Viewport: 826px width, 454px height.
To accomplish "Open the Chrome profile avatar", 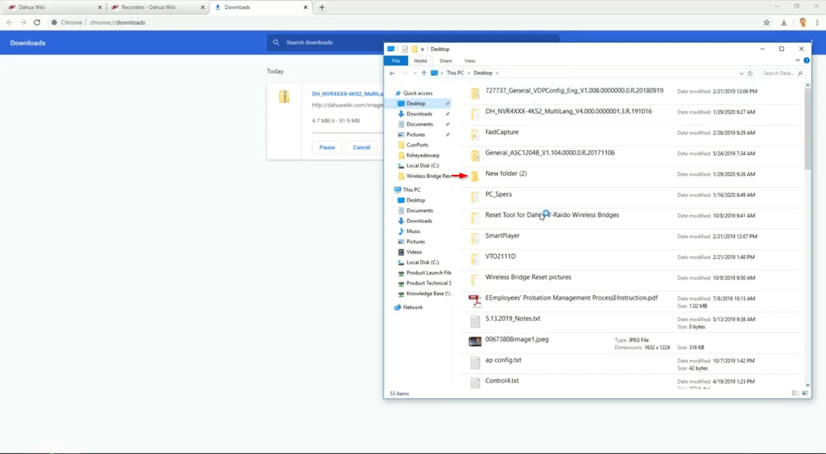I will (x=803, y=22).
